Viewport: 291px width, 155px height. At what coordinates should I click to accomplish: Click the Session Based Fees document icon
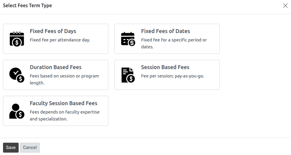[x=128, y=75]
